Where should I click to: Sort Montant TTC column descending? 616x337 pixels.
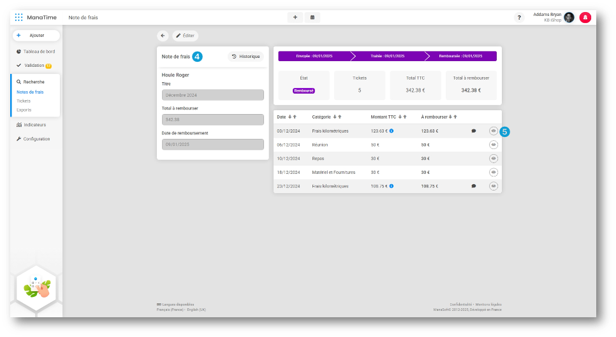(x=399, y=117)
